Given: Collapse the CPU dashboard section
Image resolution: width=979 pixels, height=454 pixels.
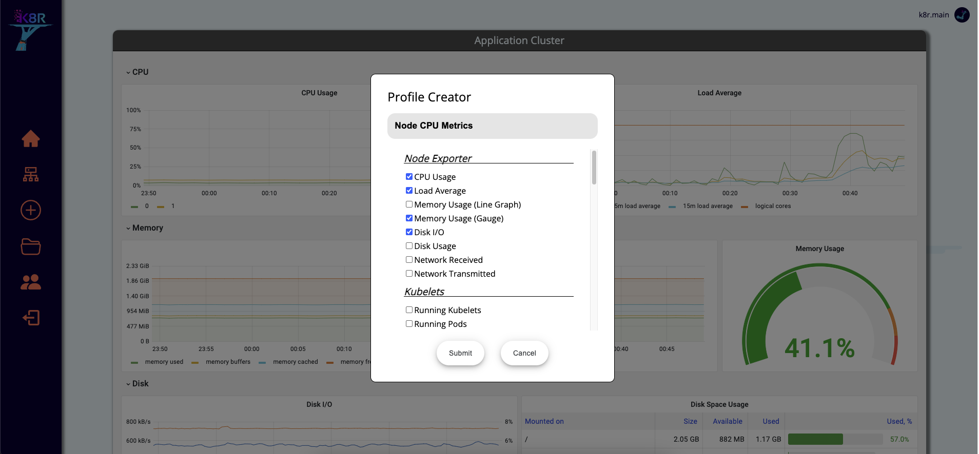Looking at the screenshot, I should pyautogui.click(x=138, y=72).
